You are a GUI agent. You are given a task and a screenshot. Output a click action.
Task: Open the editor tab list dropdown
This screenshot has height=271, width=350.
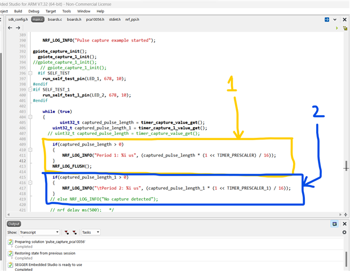point(335,19)
